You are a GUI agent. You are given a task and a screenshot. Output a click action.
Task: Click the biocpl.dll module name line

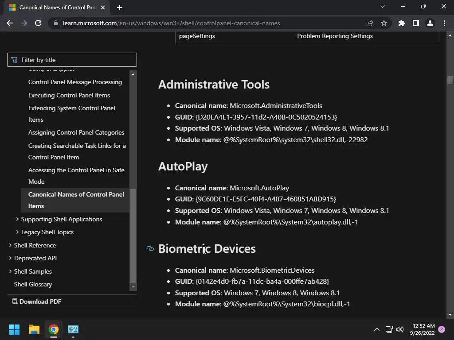click(262, 304)
